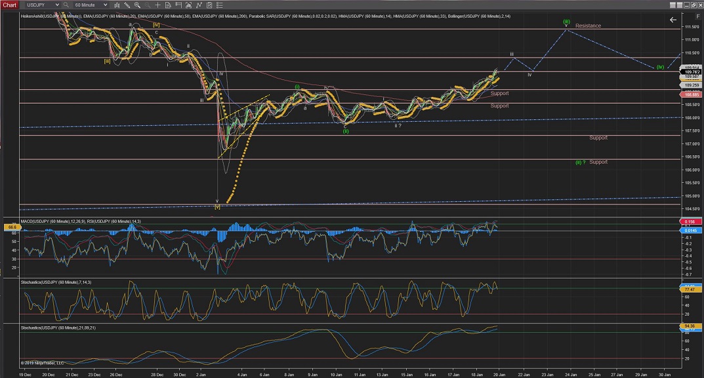Open the Indicators icon in toolbar
This screenshot has height=378, width=704.
click(x=199, y=5)
